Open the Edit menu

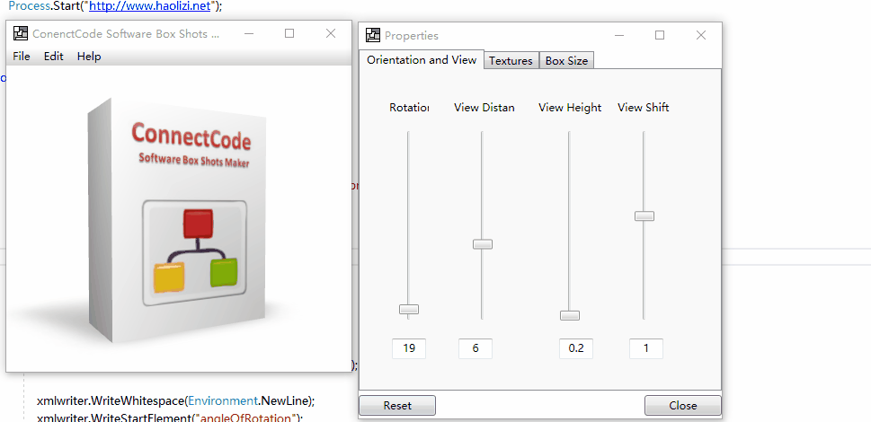(x=54, y=57)
